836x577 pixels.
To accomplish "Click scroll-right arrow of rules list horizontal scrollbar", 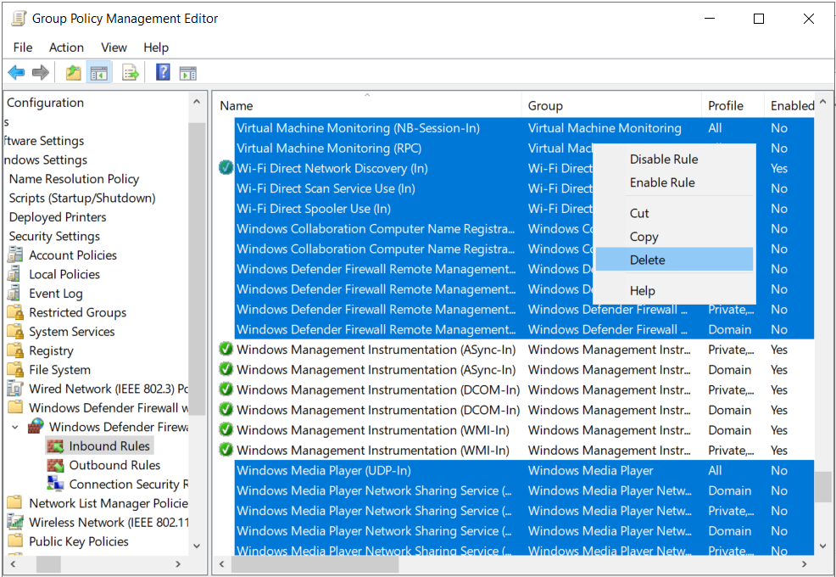I will [x=804, y=563].
